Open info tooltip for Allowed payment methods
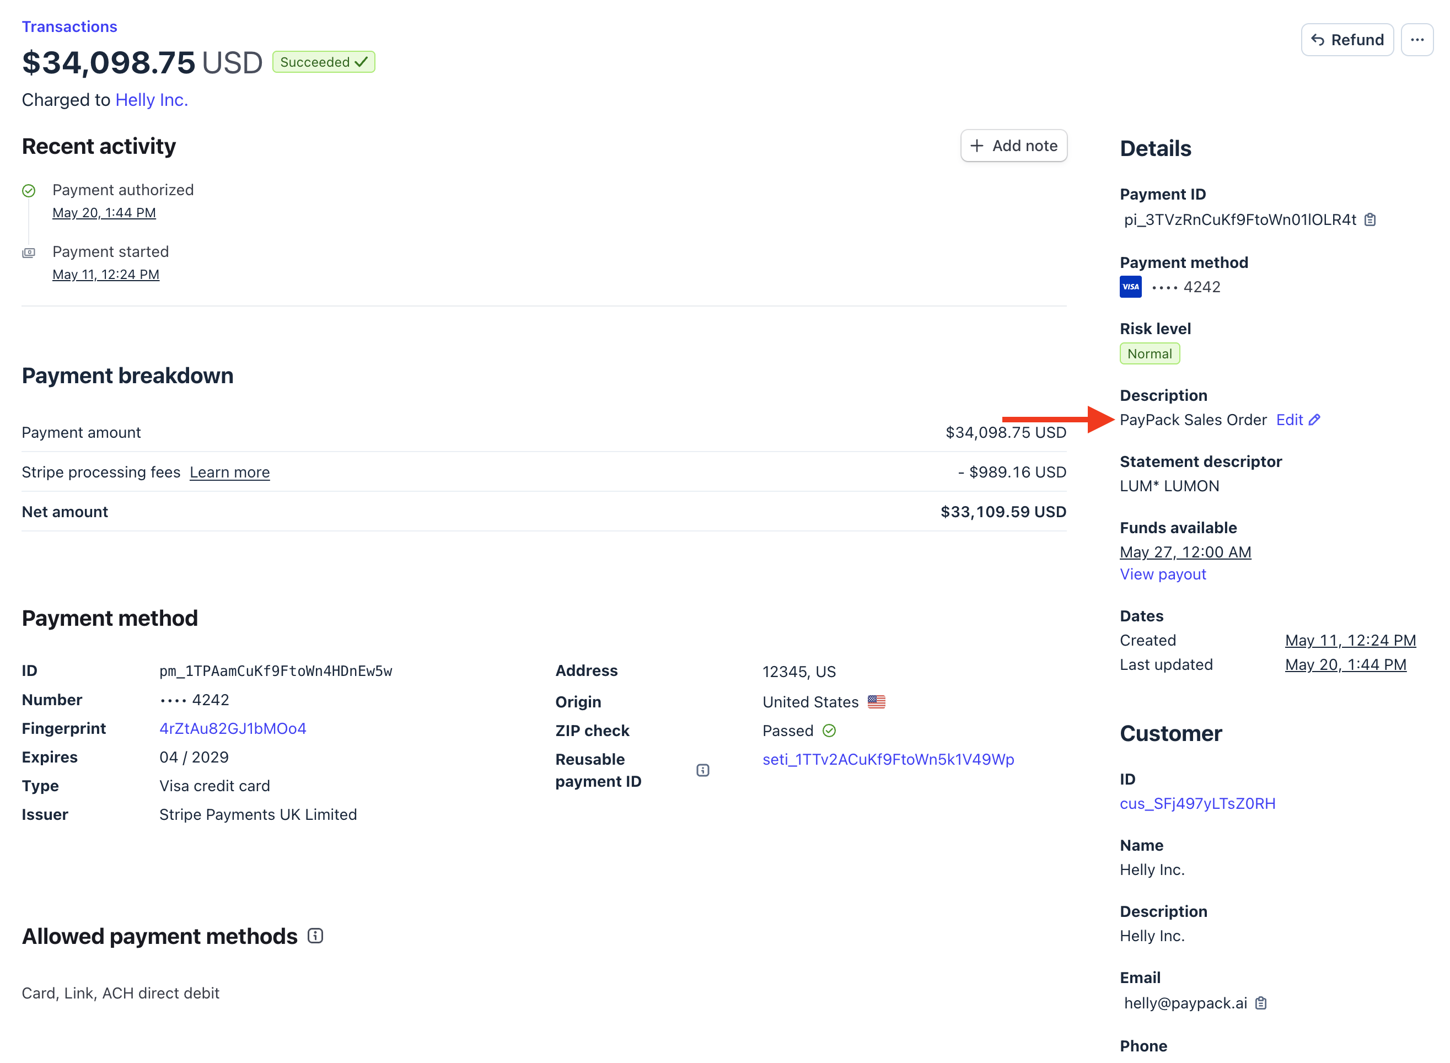The width and height of the screenshot is (1450, 1063). click(x=315, y=936)
